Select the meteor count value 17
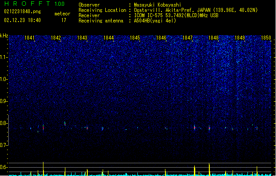The height and width of the screenshot is (176, 276). tap(64, 20)
